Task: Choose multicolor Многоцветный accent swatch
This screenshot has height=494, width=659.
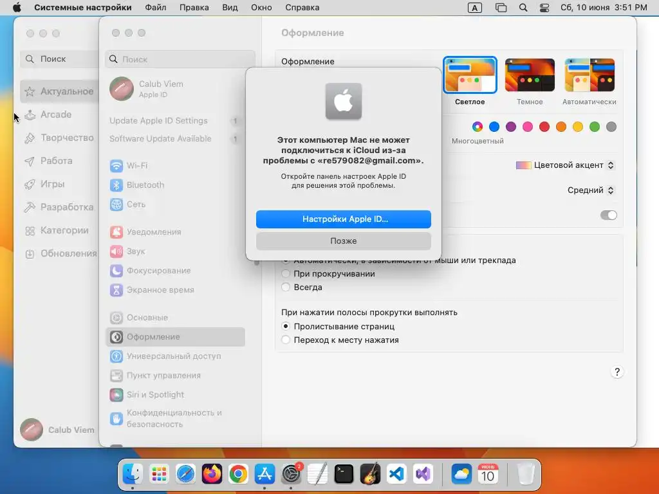Action: coord(478,127)
